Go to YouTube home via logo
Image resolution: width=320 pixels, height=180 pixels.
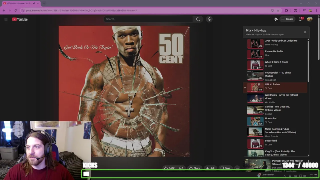click(20, 19)
